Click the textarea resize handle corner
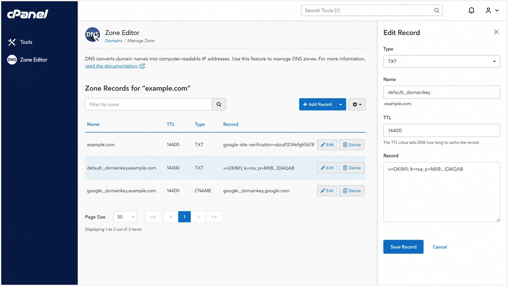Viewport: 508px width, 286px height. pyautogui.click(x=498, y=220)
